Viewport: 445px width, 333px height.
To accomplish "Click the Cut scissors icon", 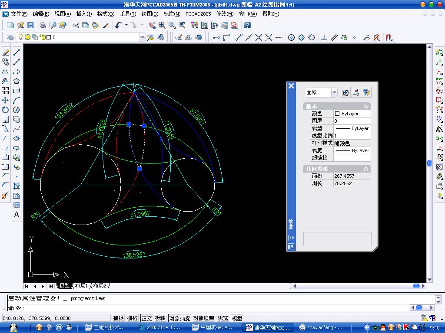I will [76, 25].
